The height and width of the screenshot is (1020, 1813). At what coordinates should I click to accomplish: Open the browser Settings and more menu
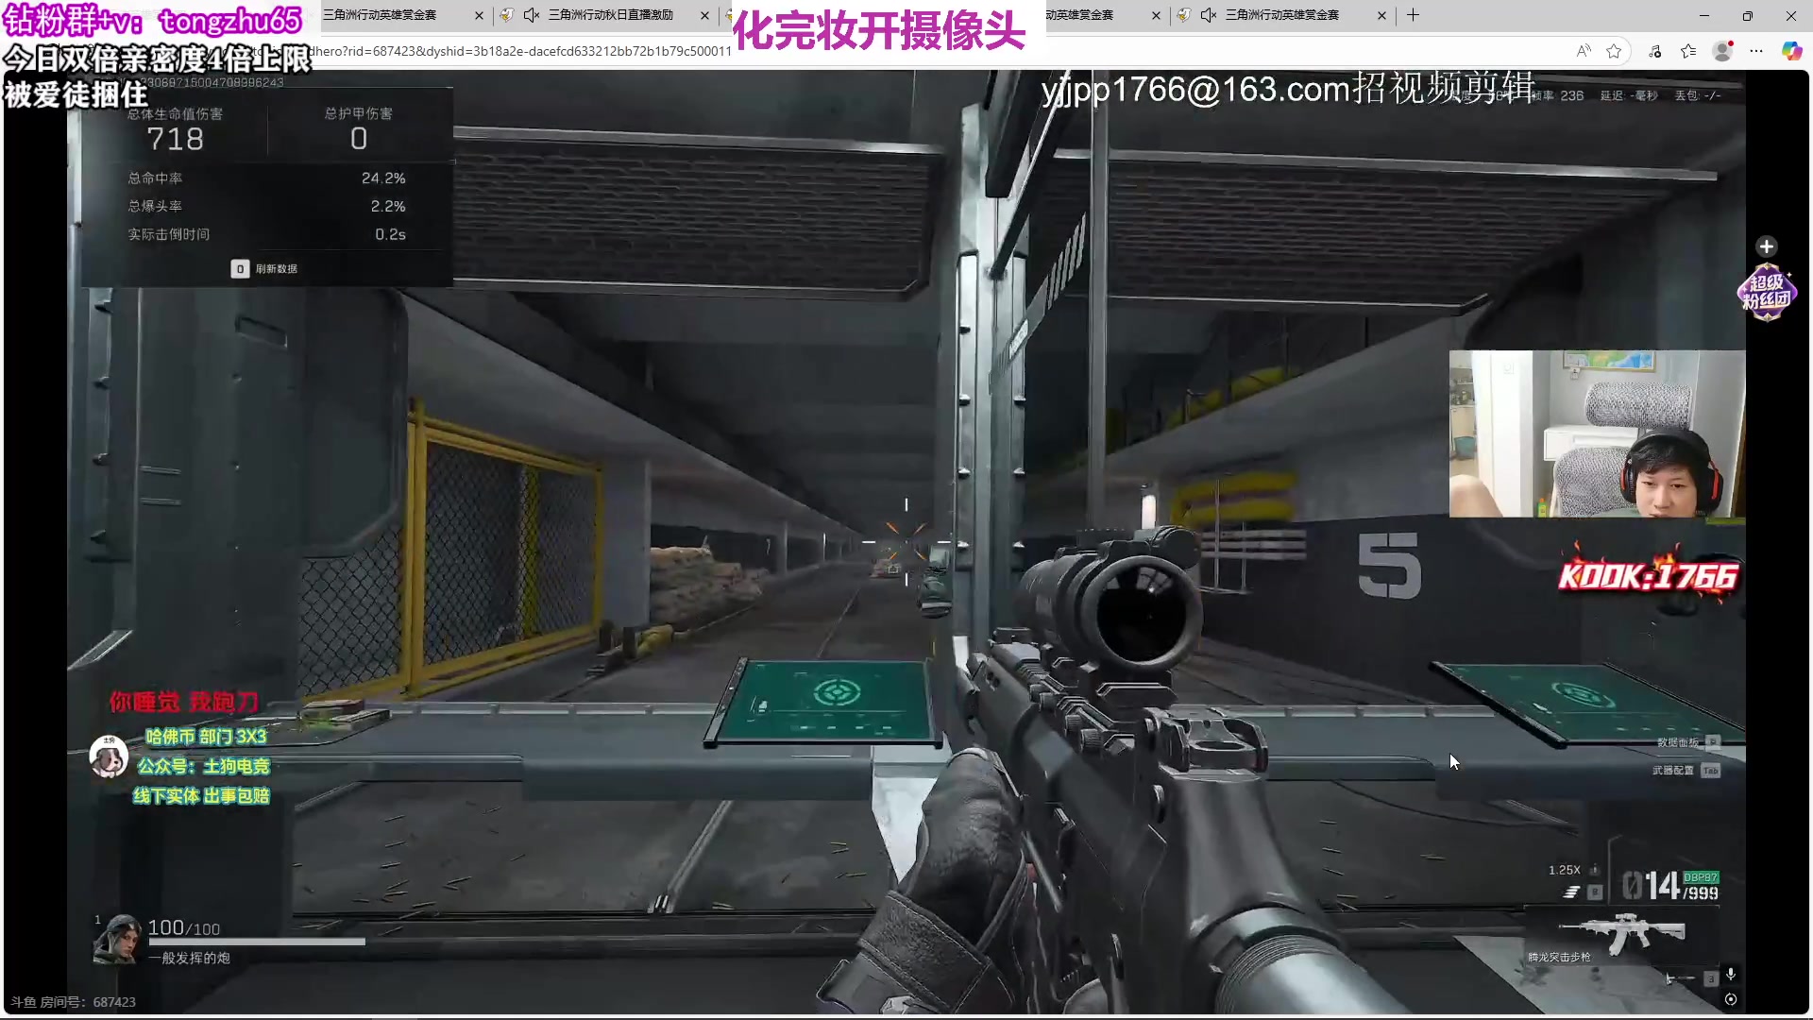click(x=1756, y=51)
